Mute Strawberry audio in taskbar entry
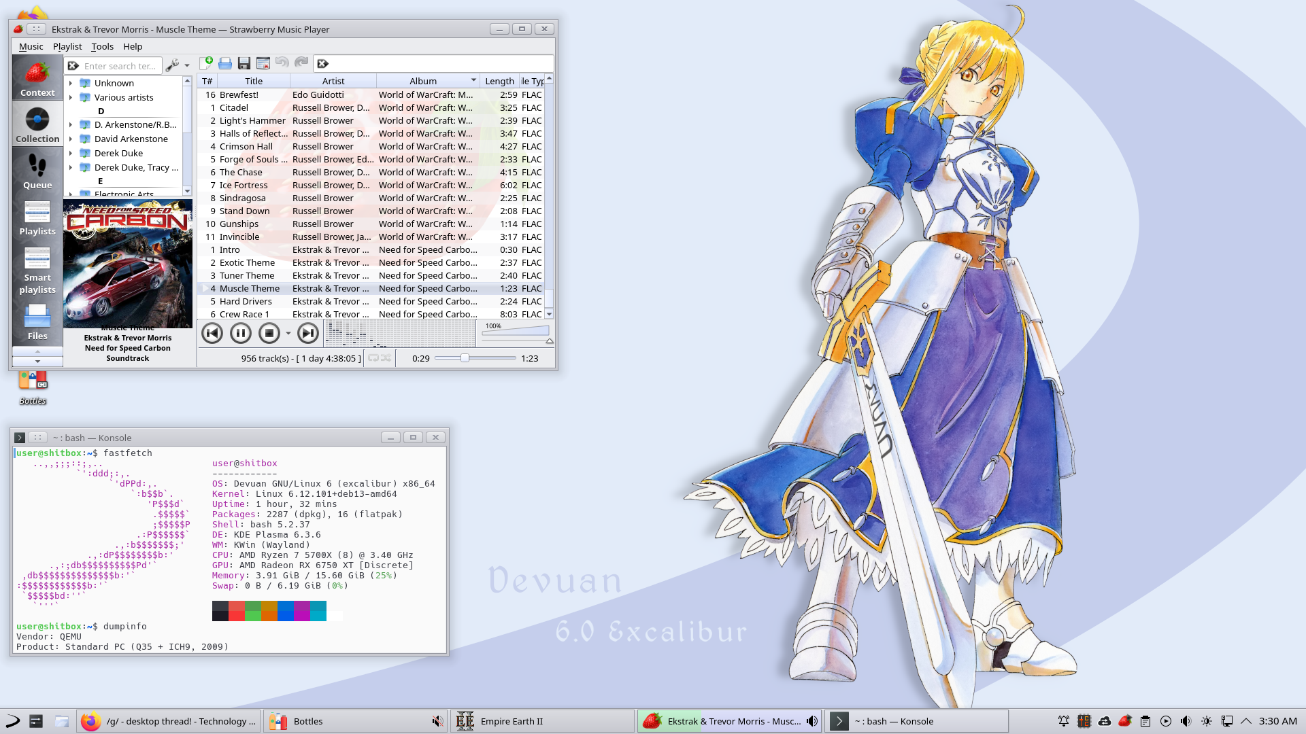The image size is (1306, 734). [811, 721]
